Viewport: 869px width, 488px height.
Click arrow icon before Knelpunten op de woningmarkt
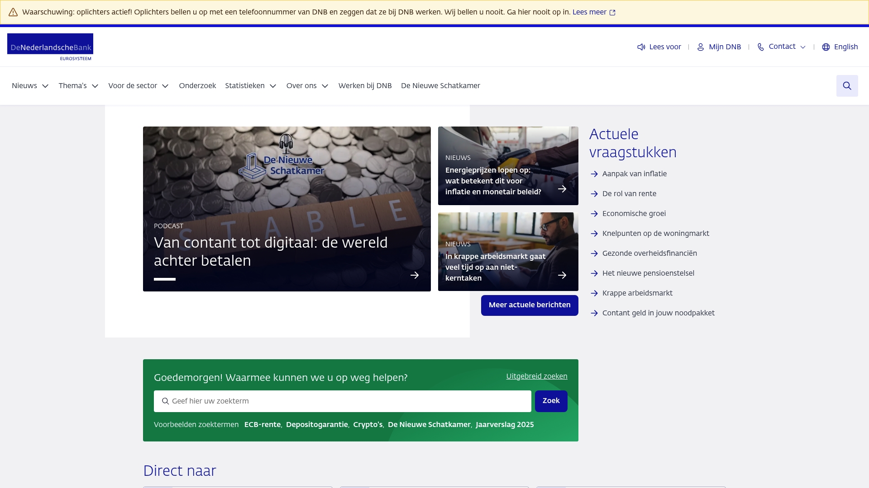(x=594, y=234)
